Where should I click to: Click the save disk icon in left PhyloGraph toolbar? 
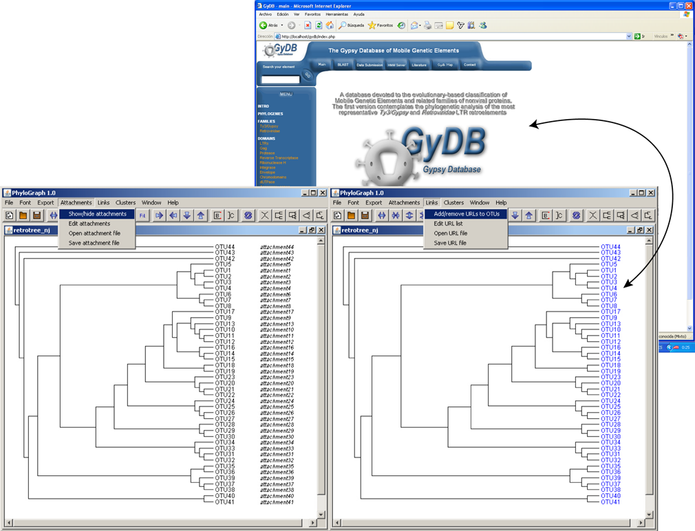pyautogui.click(x=36, y=216)
